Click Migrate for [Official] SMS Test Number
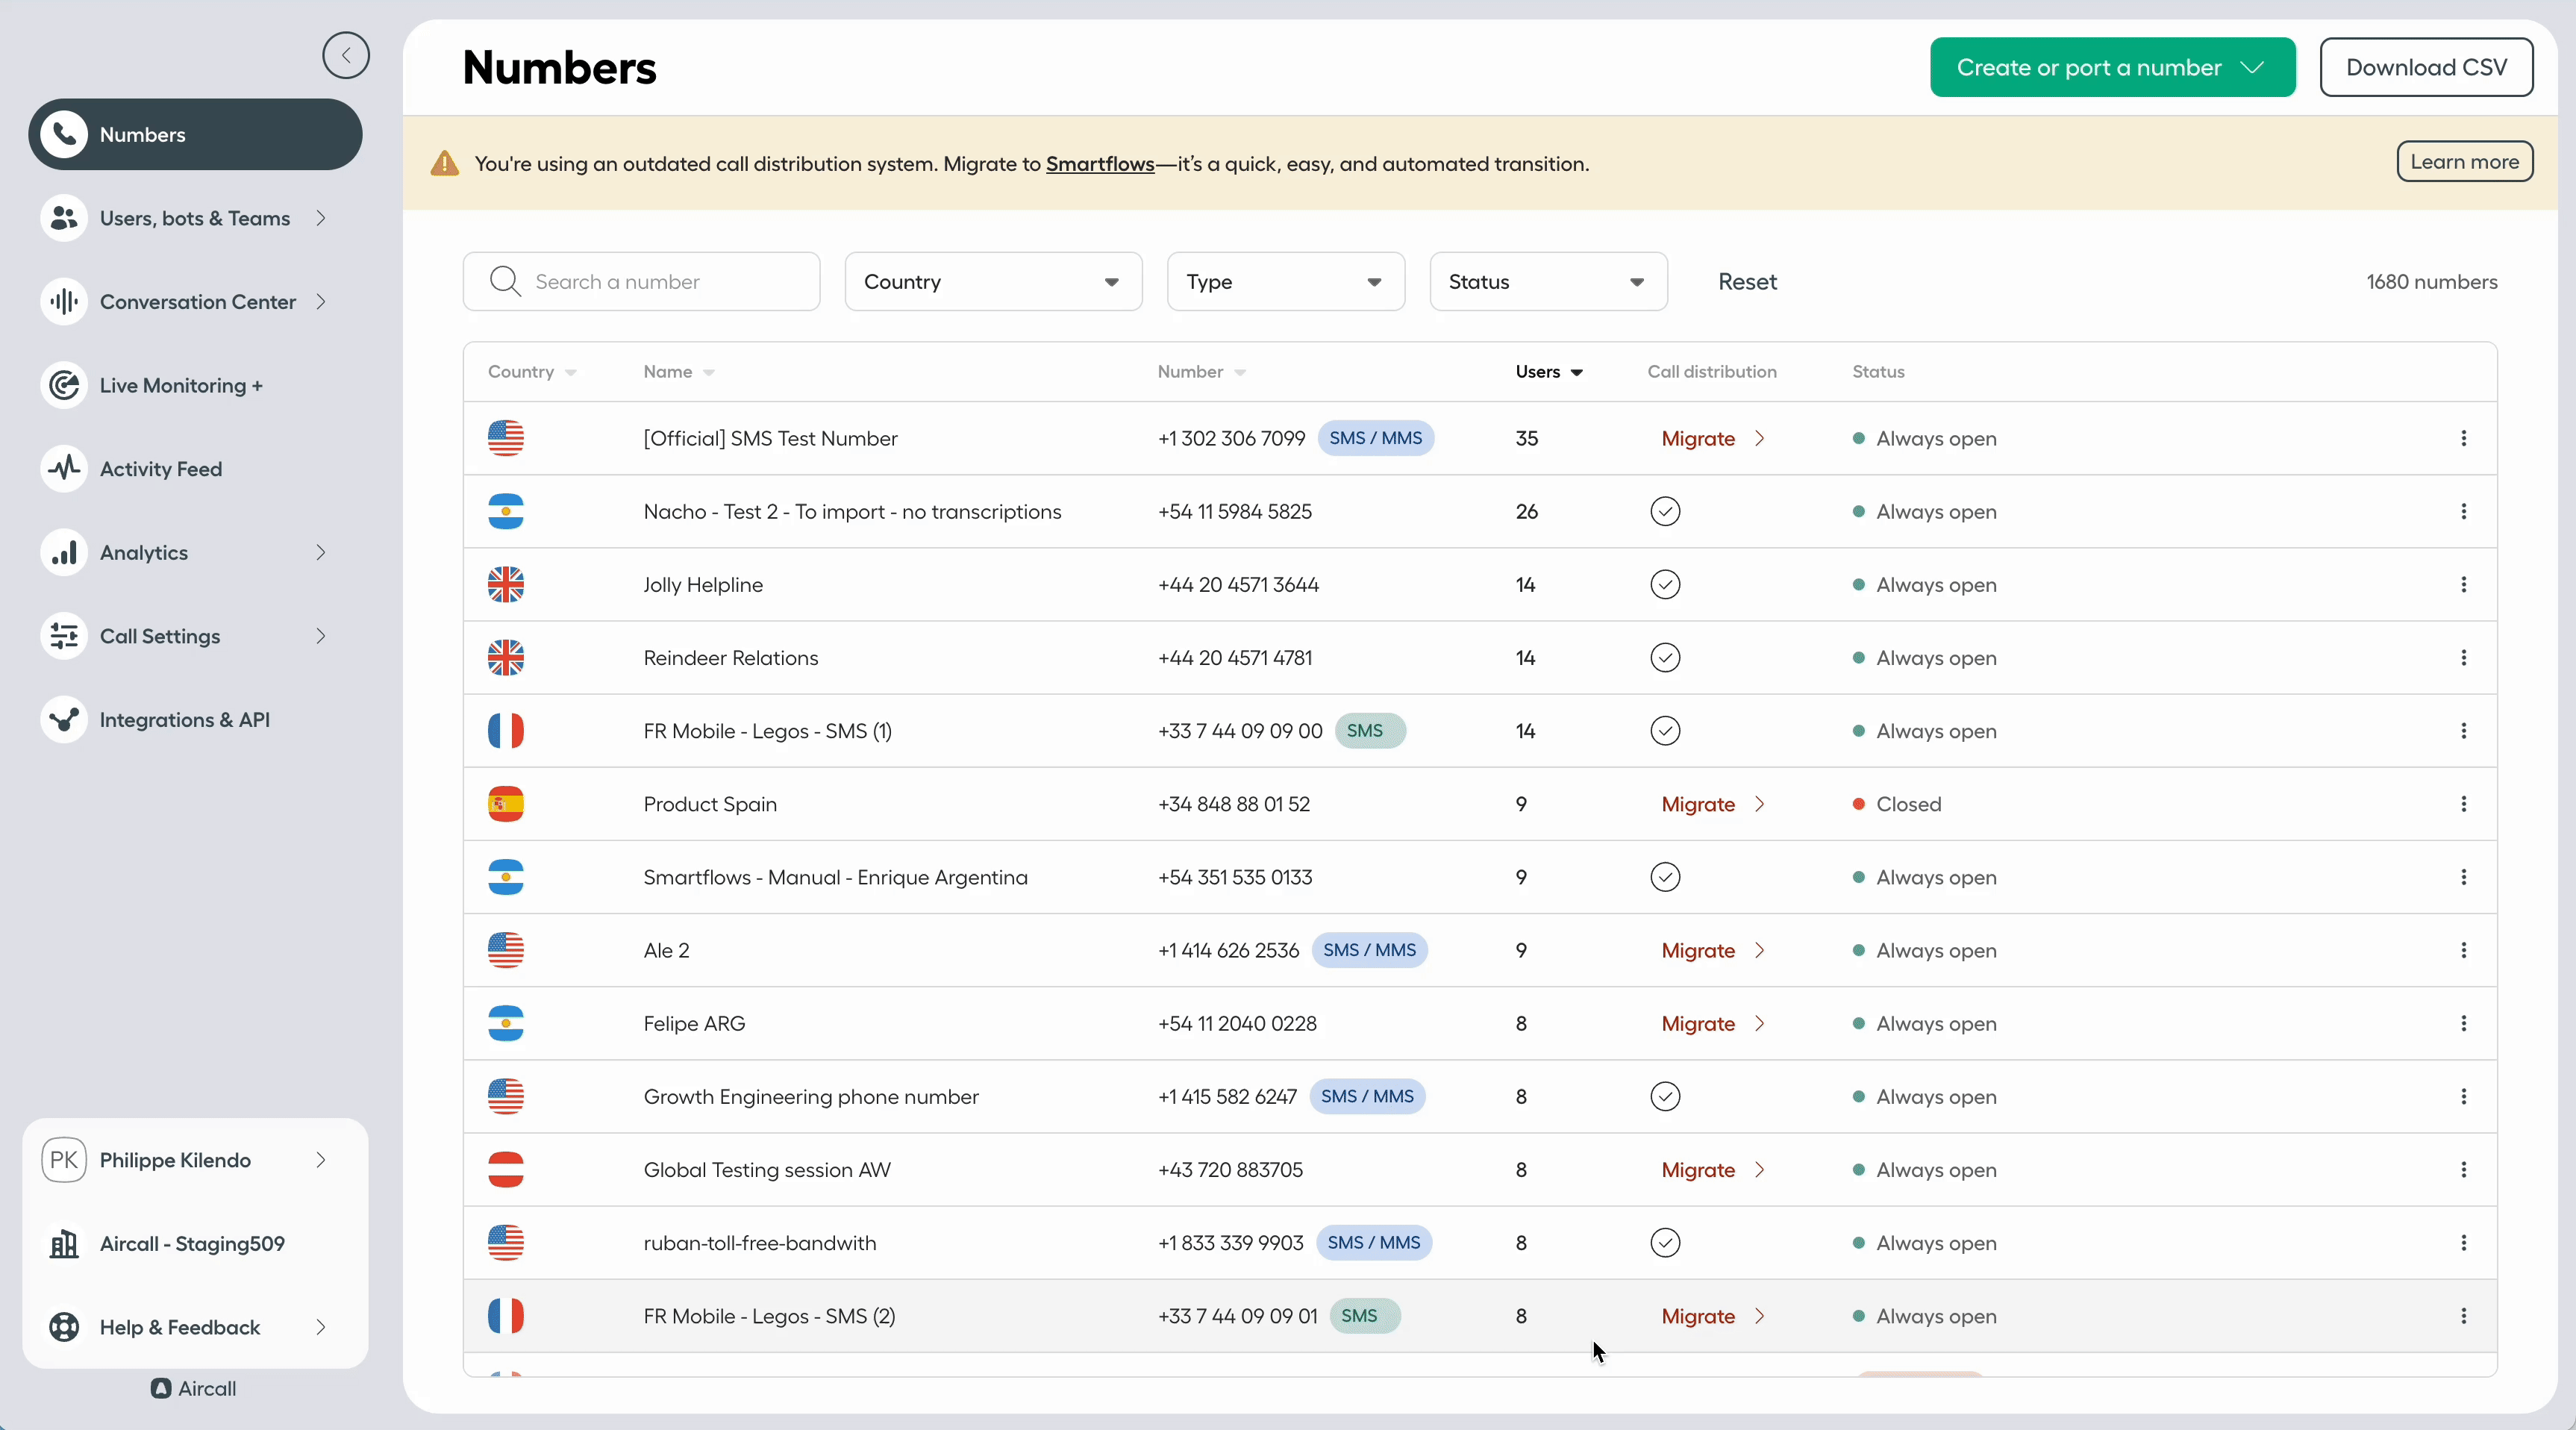Viewport: 2576px width, 1430px height. coord(1712,438)
